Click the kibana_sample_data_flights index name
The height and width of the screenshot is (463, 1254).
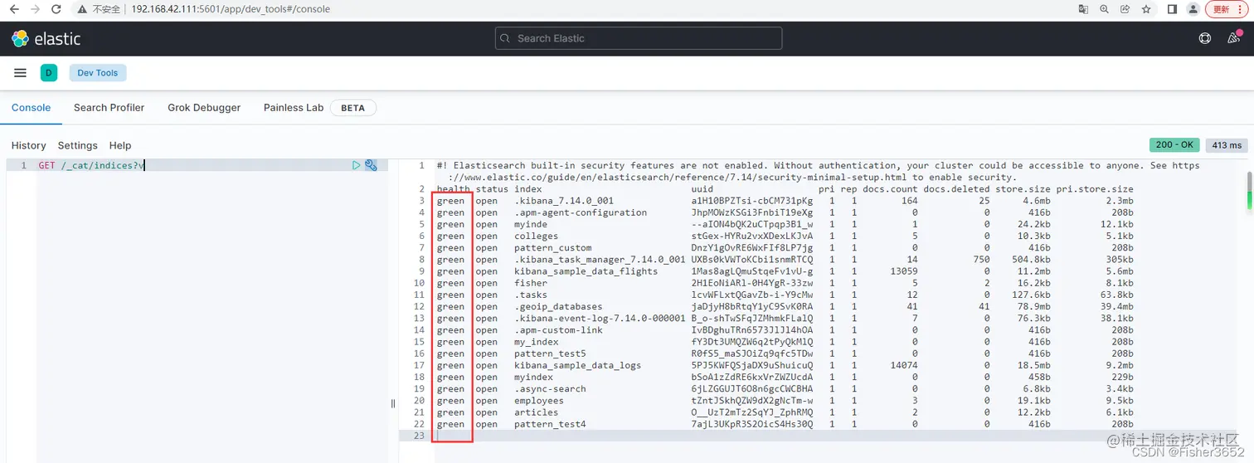click(x=586, y=271)
